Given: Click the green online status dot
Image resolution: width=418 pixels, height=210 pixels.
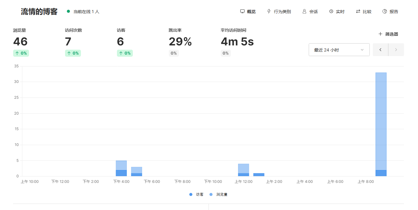Looking at the screenshot, I should (x=68, y=12).
